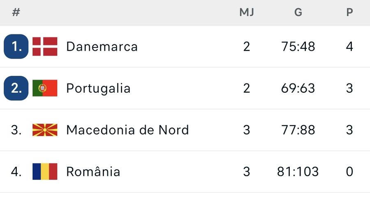The image size is (370, 200).
Task: Click the blue rank 1 badge
Action: (16, 46)
